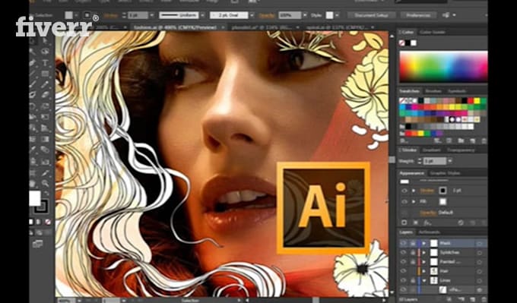Select the Magic Wand tool
This screenshot has width=517, height=303.
(x=32, y=52)
